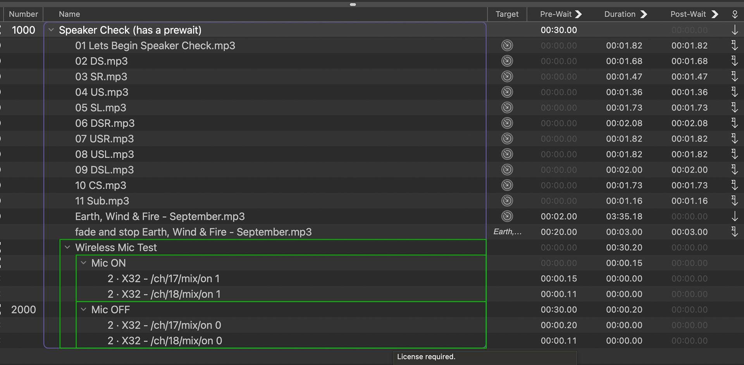Screen dimensions: 744x365
Task: Collapse the Mic OFF group
Action: pyautogui.click(x=83, y=310)
